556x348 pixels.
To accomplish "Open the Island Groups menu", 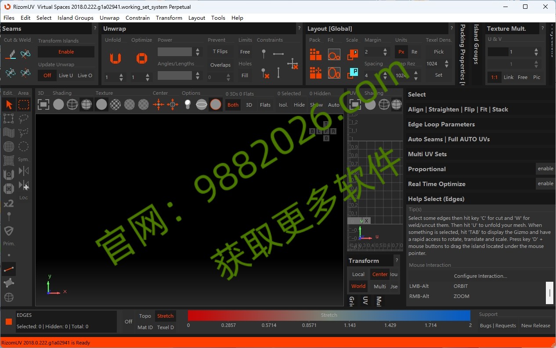I will point(75,18).
